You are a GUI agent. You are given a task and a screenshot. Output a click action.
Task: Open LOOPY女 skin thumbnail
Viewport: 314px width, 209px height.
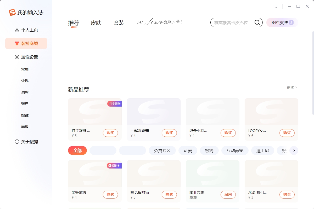pyautogui.click(x=271, y=112)
